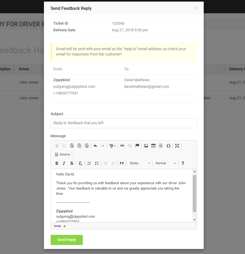Insert a link using the Link icon

122,146
